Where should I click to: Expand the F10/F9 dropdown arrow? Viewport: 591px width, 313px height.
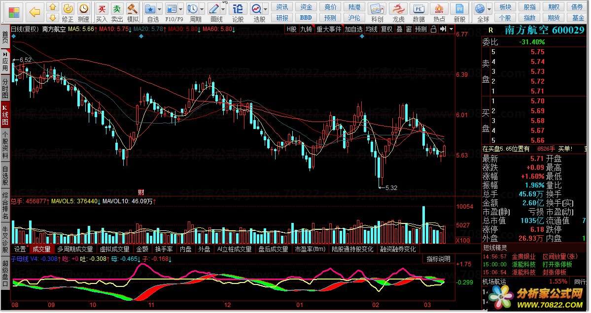pyautogui.click(x=181, y=9)
